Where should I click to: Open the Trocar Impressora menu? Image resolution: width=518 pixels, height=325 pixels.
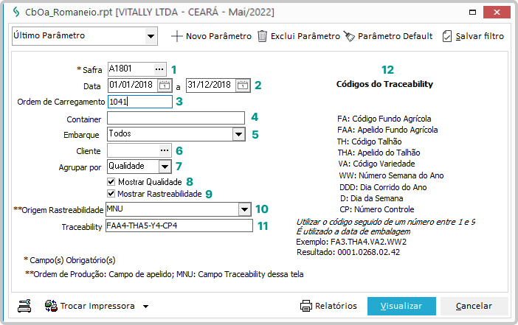point(97,306)
